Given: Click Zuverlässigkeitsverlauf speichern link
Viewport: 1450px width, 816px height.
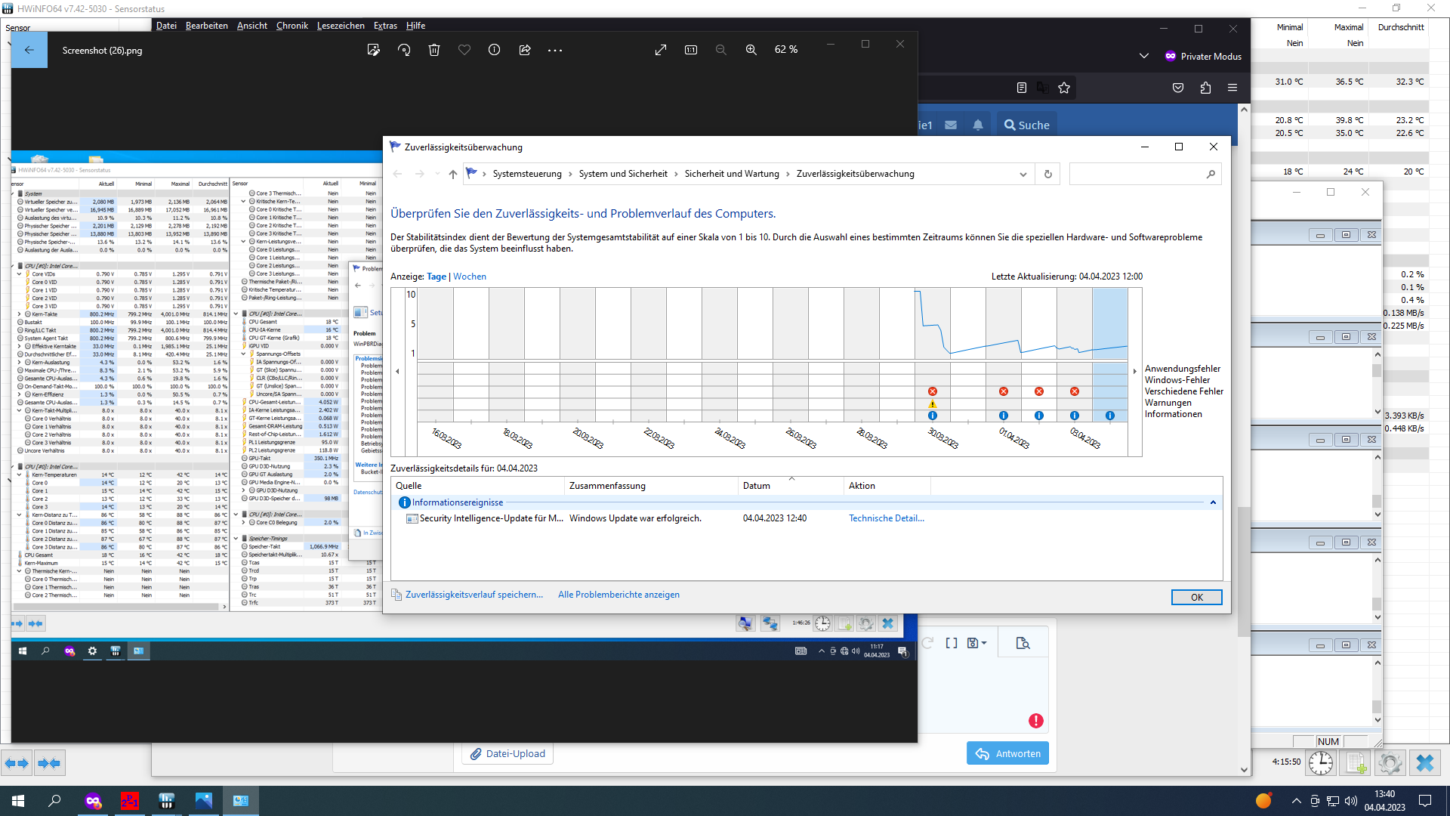Looking at the screenshot, I should [474, 595].
